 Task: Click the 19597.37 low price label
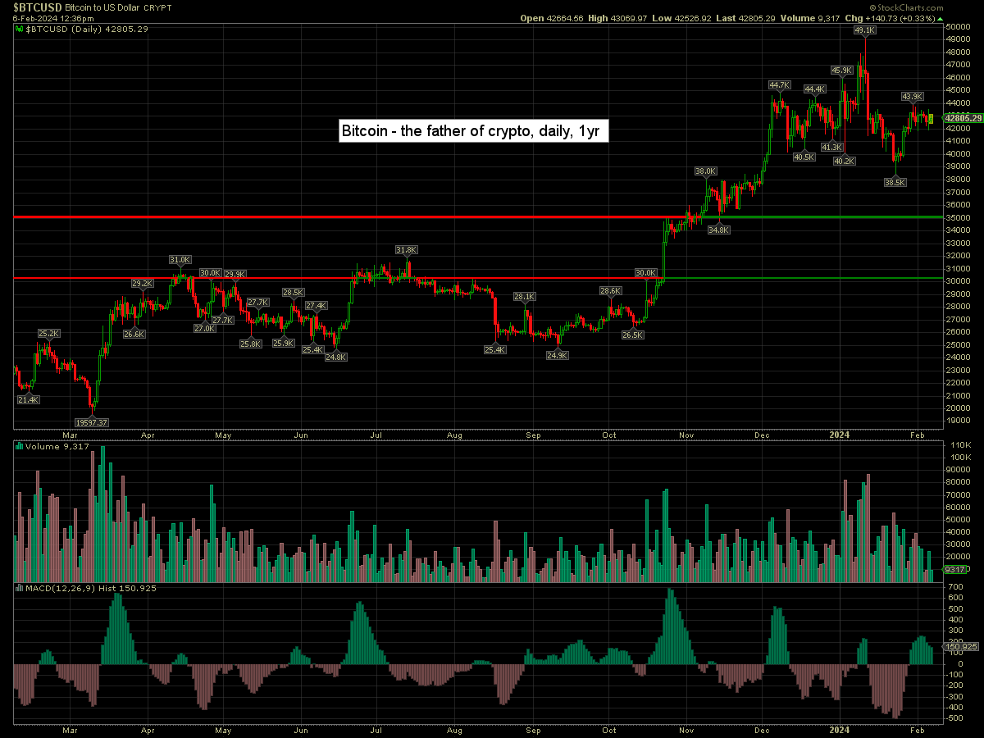[x=92, y=421]
